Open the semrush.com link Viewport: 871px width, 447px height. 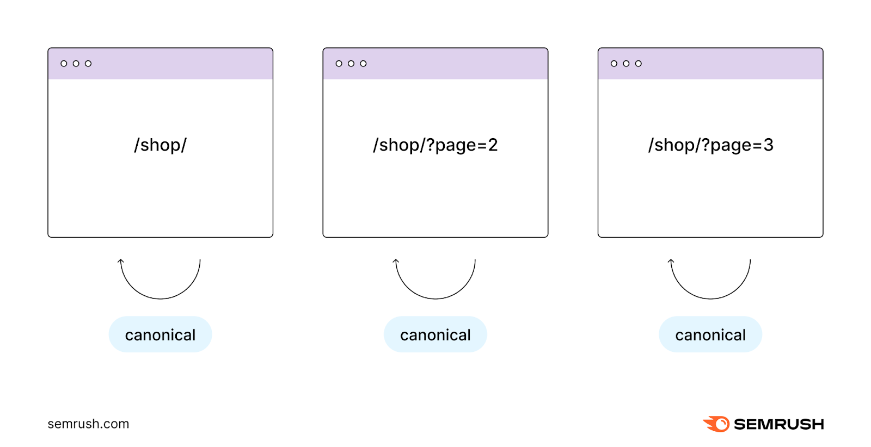pos(88,424)
